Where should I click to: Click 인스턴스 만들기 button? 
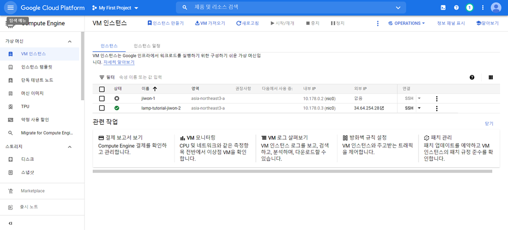point(165,23)
